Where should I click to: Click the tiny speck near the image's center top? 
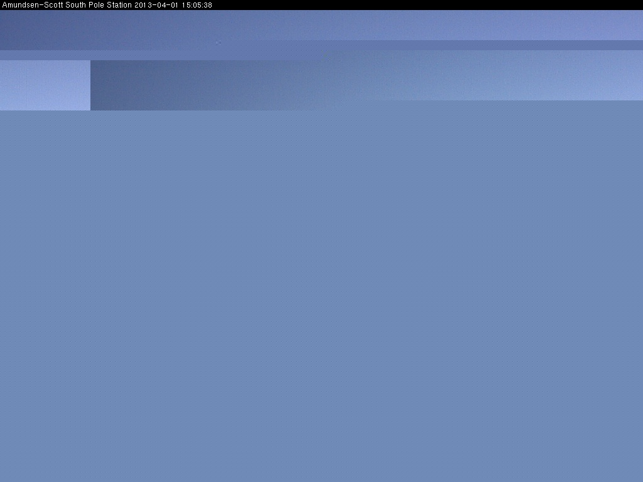[x=328, y=57]
